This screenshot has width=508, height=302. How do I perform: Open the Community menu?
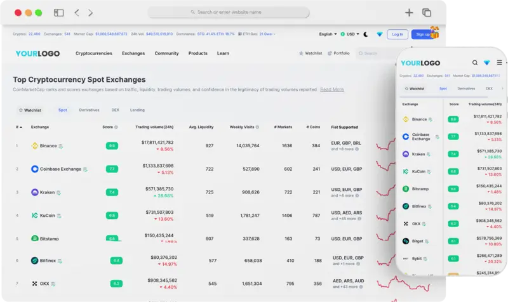(166, 53)
